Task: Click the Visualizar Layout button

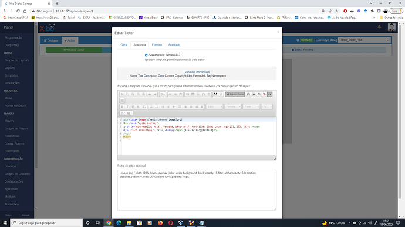Action: pyautogui.click(x=74, y=50)
